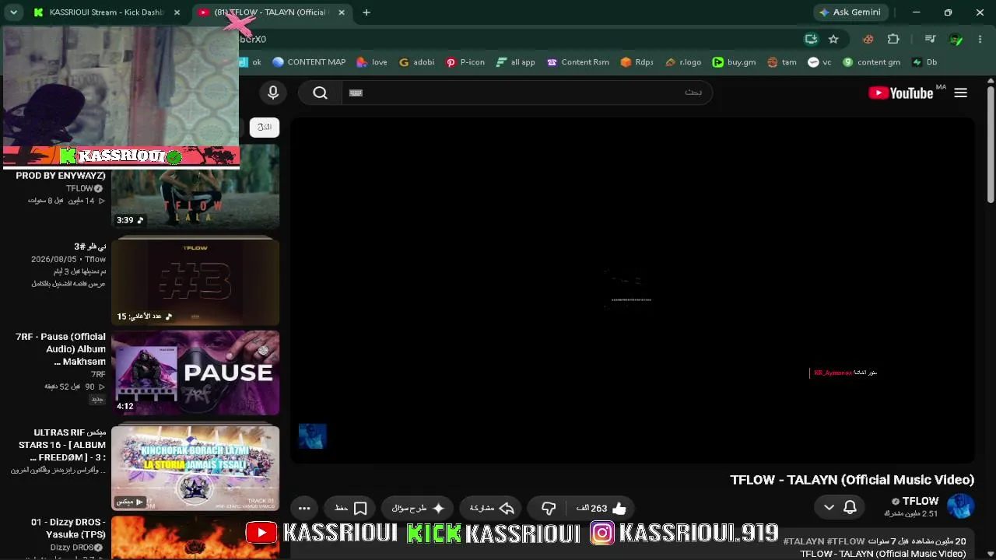
Task: Open the Chrome profile avatar
Action: click(x=956, y=39)
